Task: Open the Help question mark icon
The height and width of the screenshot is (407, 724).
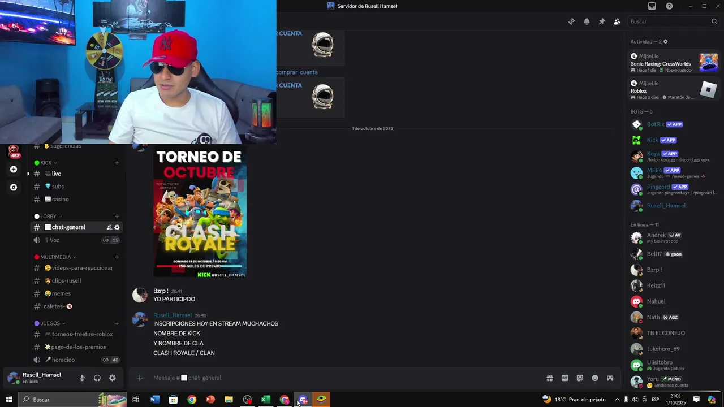Action: 669,6
